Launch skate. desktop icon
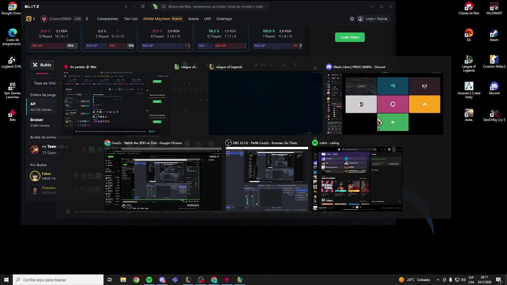Image resolution: width=507 pixels, height=285 pixels. 469,115
